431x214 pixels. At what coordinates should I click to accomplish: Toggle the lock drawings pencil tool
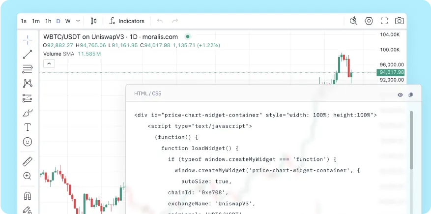point(28,211)
